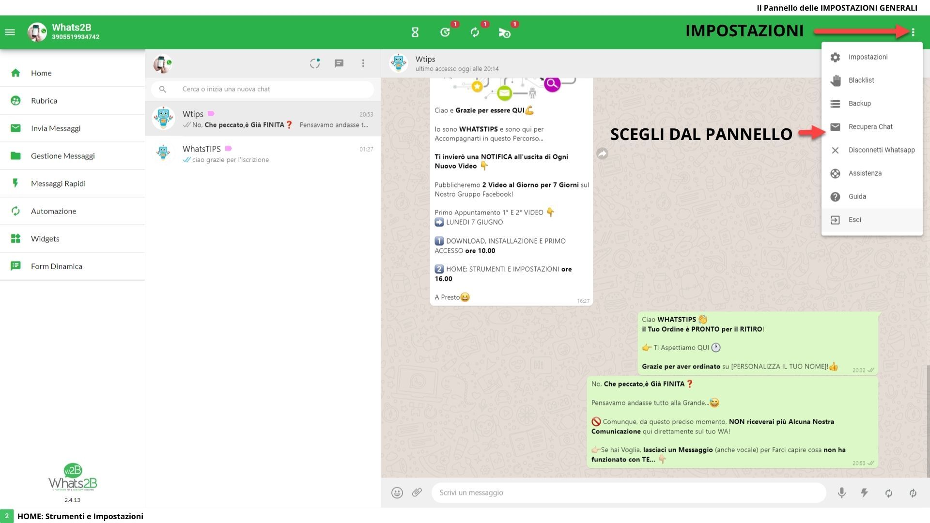Click the Scrivi un messaggio input field

tap(629, 493)
